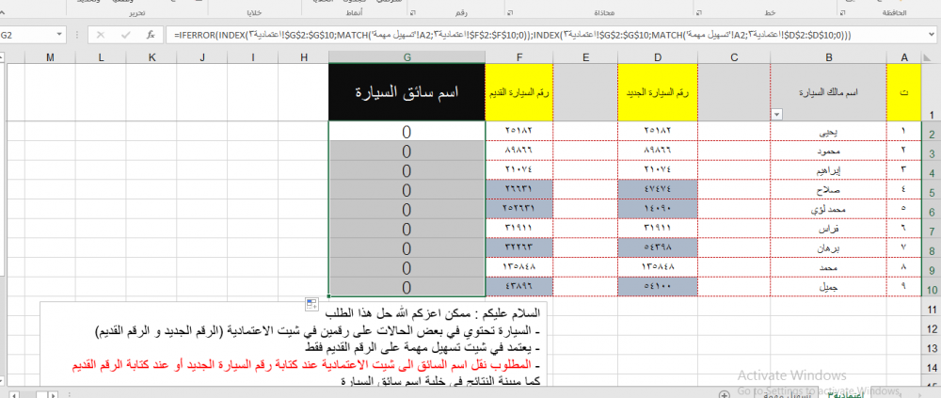Viewport: 941px width, 398px height.
Task: Confirm the formula with the checkmark icon
Action: click(125, 36)
